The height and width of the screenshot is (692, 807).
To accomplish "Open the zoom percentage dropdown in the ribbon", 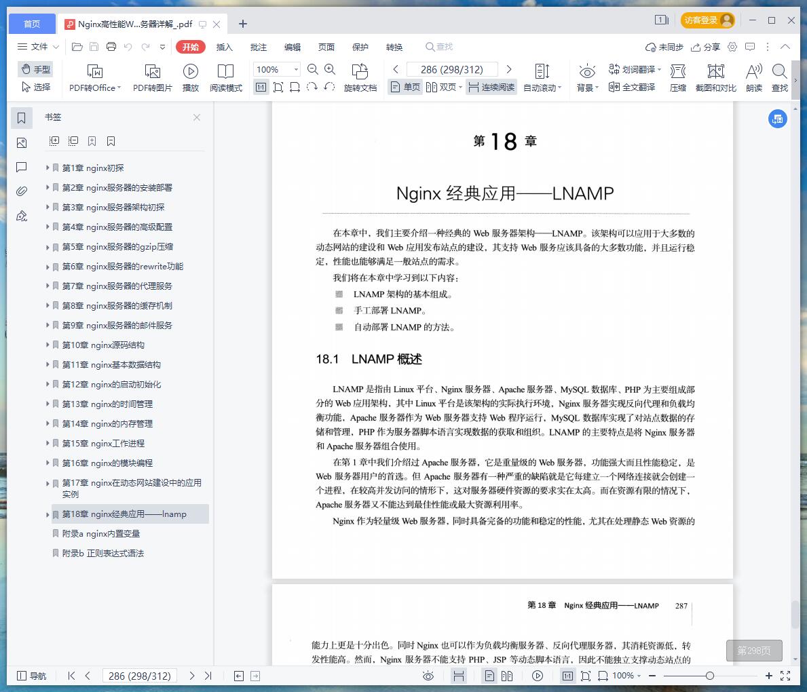I will click(296, 69).
